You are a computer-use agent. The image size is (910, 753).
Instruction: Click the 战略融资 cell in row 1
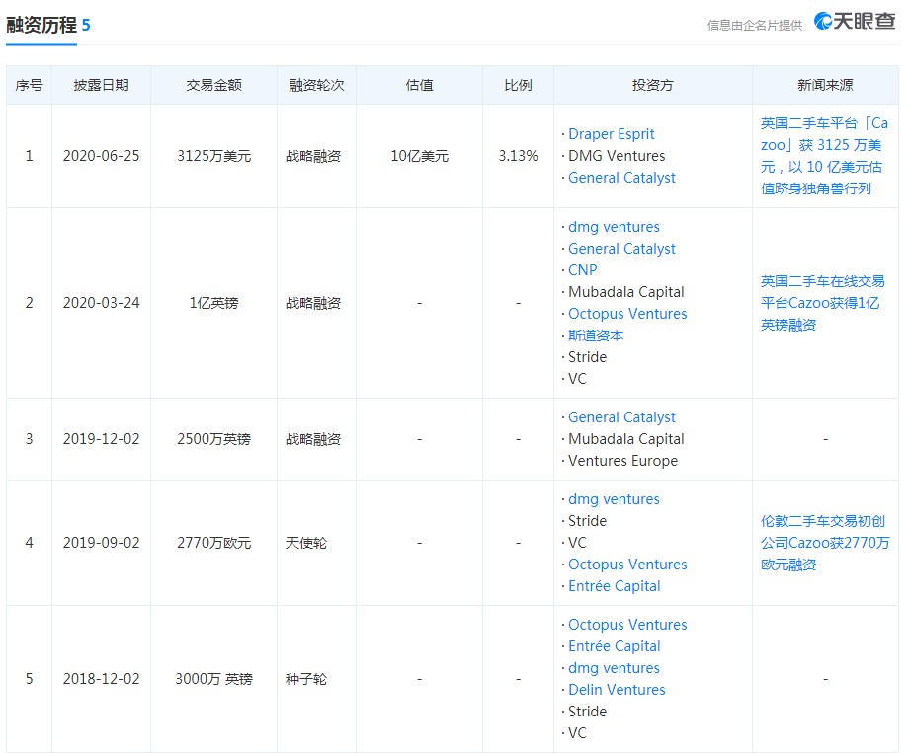coord(313,156)
